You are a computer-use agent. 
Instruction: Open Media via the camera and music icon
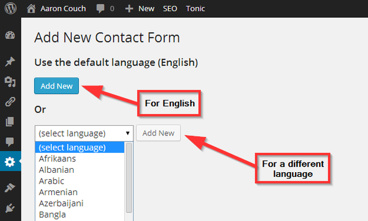(10, 82)
